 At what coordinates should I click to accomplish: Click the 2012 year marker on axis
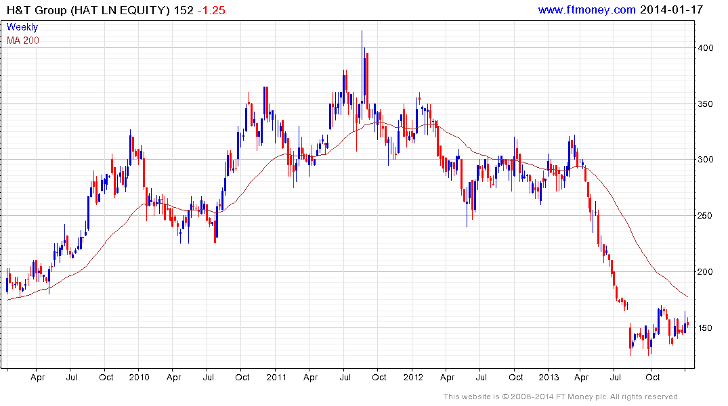[412, 377]
